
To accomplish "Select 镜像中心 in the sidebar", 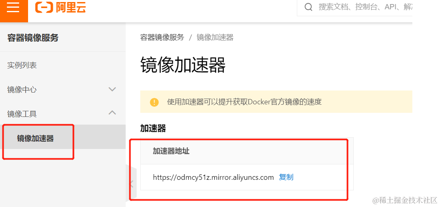I will (22, 90).
